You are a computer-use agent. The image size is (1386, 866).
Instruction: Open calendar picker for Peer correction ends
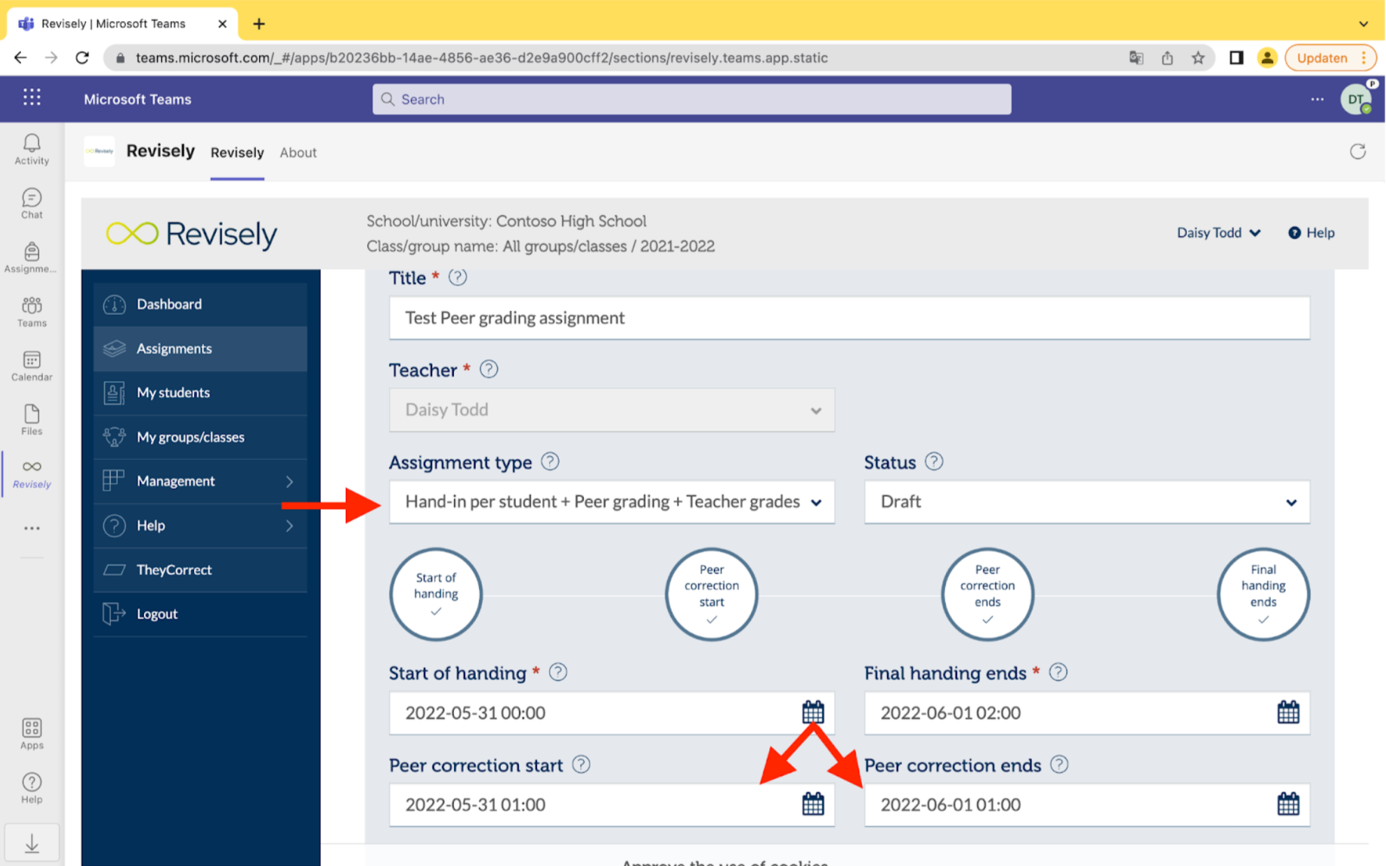click(1287, 805)
